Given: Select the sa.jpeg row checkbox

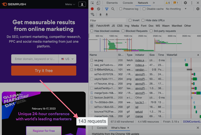Looking at the screenshot, I should [x=92, y=60].
